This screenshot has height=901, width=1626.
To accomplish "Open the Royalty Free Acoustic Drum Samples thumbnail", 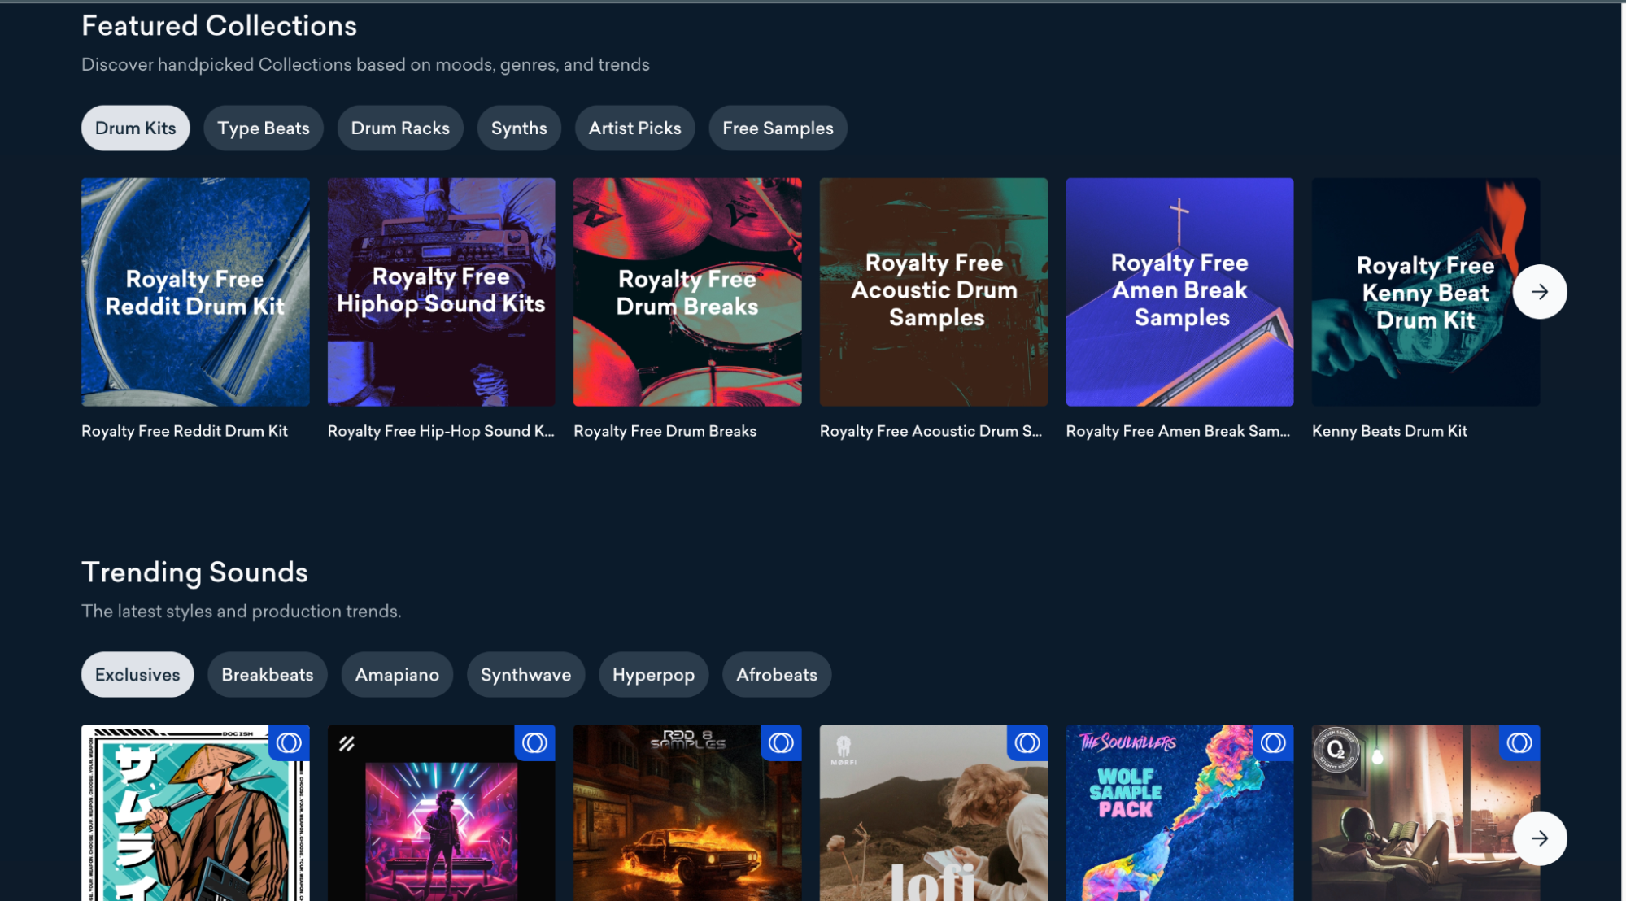I will [933, 291].
